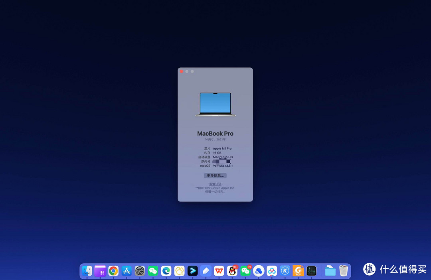
Task: Zoom the About This Mac window
Action: (x=192, y=71)
